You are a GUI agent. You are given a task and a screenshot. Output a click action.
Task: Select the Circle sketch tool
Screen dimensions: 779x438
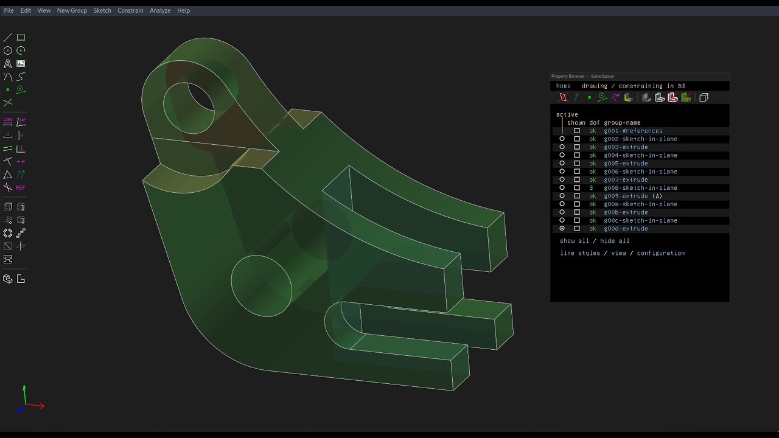point(8,50)
